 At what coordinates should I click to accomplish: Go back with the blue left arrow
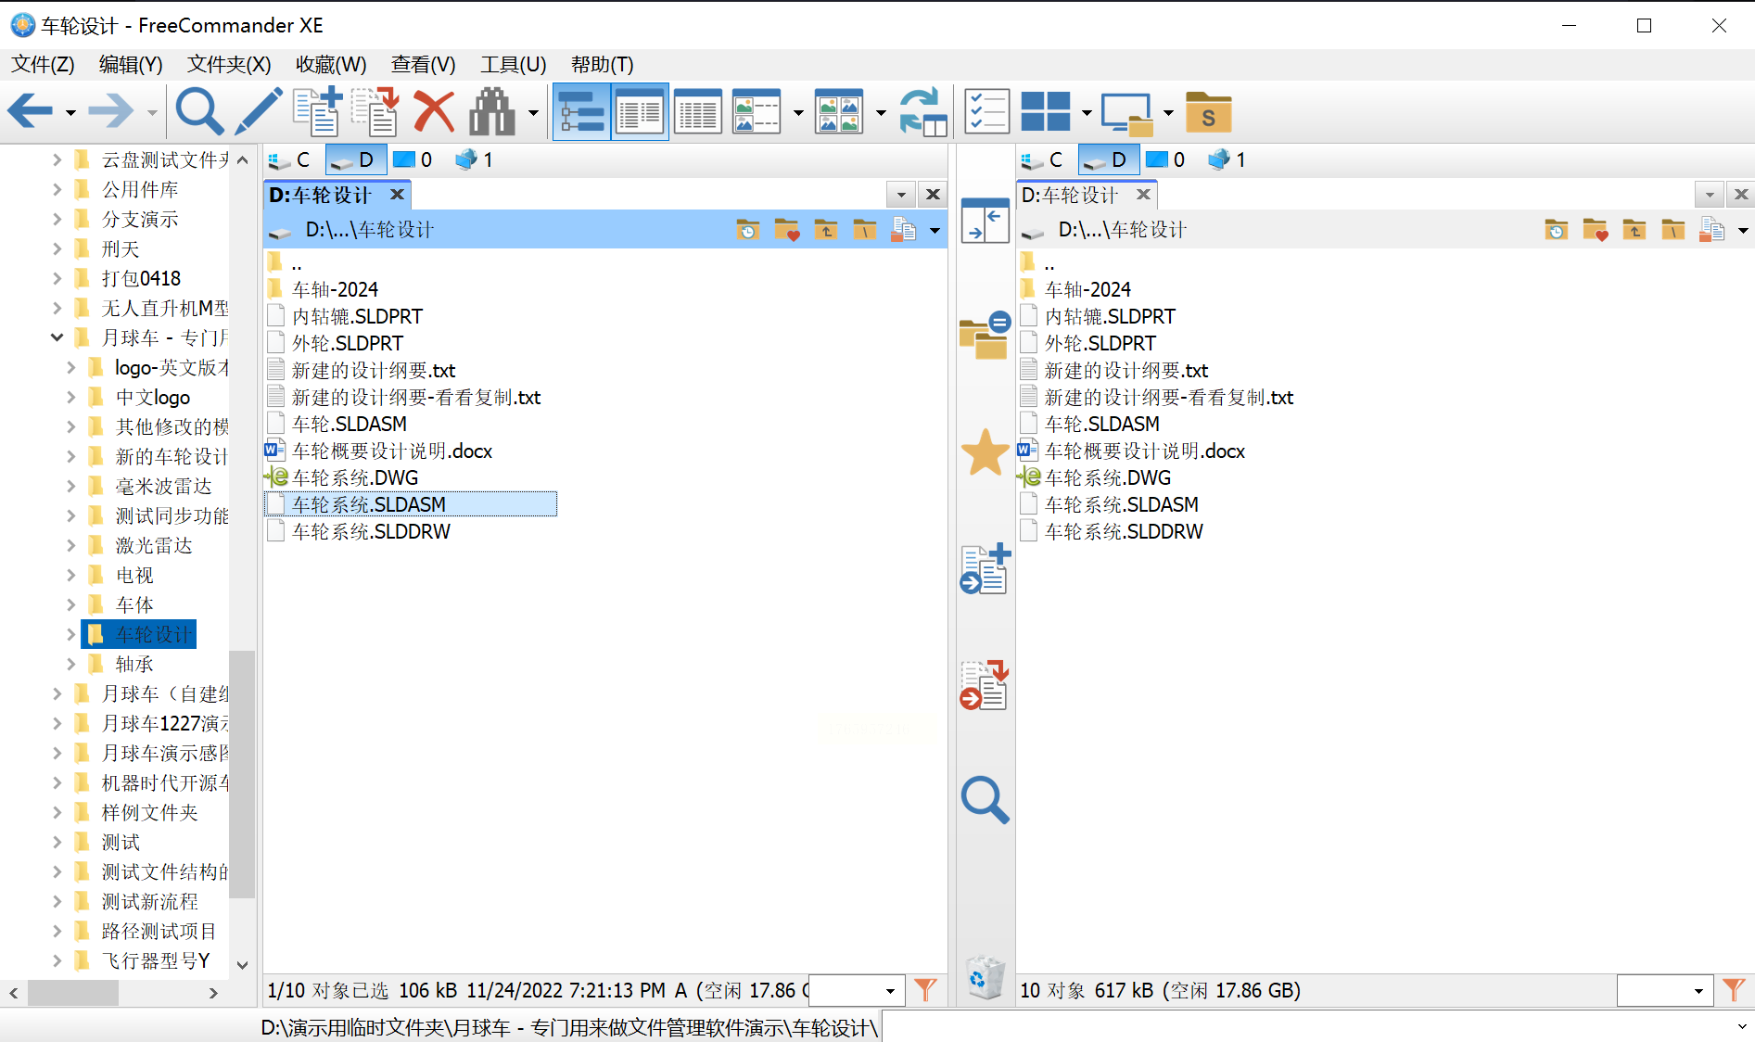pos(30,112)
